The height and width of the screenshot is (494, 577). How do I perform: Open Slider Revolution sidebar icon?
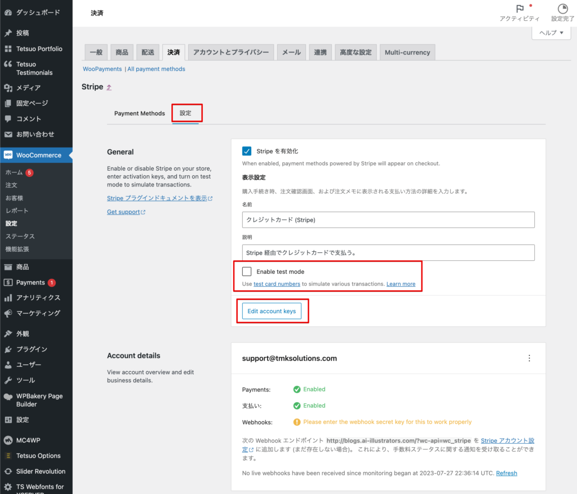[x=8, y=471]
